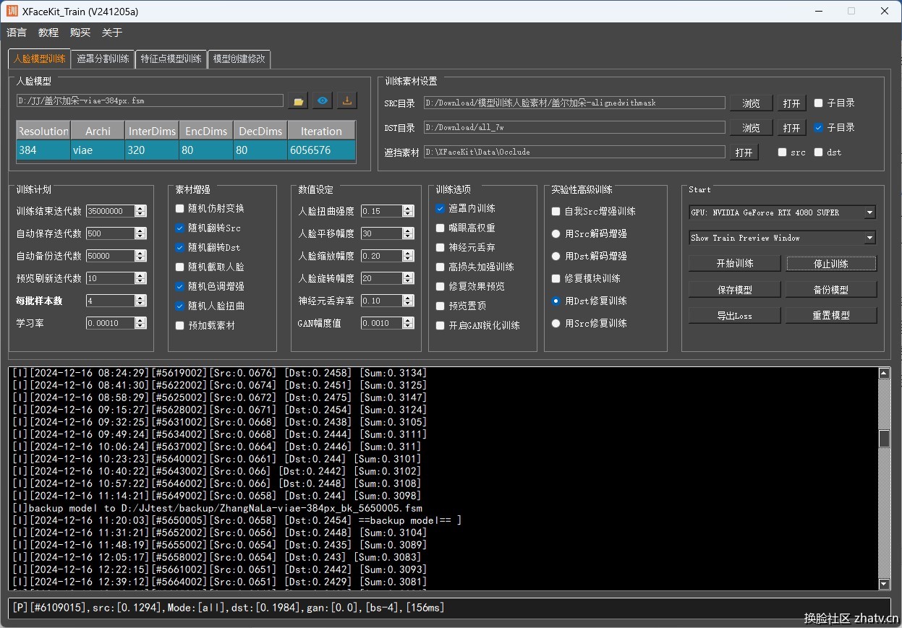The height and width of the screenshot is (628, 902).
Task: Check 高损失加强训练 option
Action: click(x=440, y=267)
